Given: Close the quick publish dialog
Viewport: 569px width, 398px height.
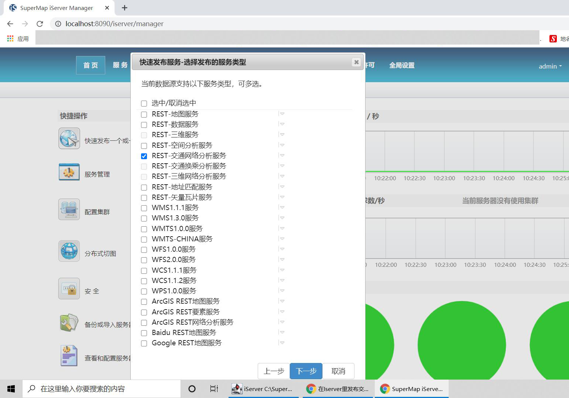Looking at the screenshot, I should (356, 62).
